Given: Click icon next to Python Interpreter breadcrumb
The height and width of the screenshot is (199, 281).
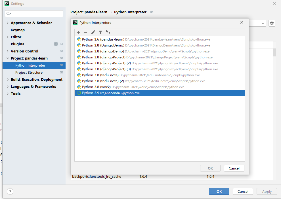Looking at the screenshot, I should point(152,12).
